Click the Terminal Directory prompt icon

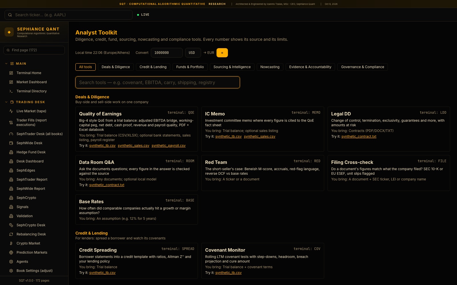[11, 91]
